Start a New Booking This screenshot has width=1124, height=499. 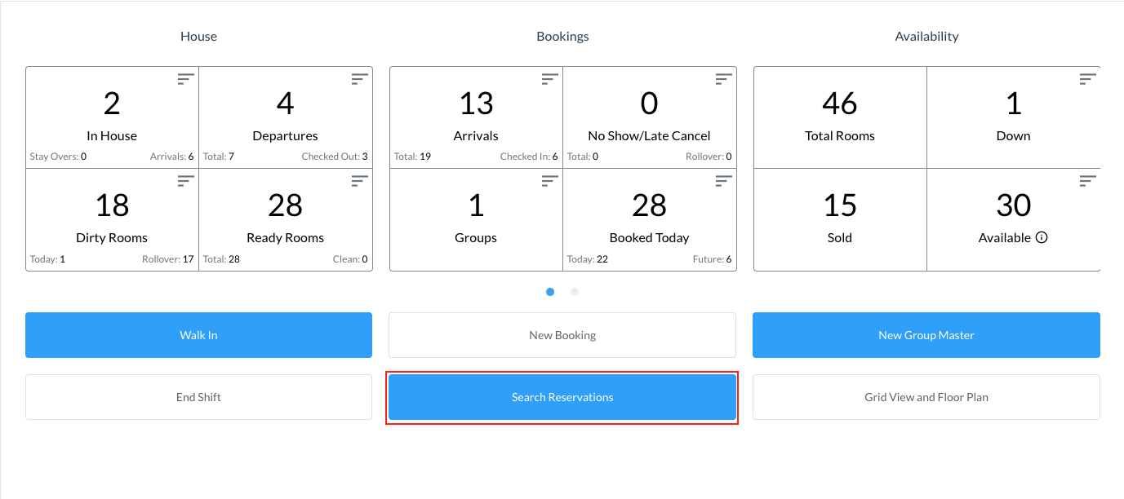[562, 335]
